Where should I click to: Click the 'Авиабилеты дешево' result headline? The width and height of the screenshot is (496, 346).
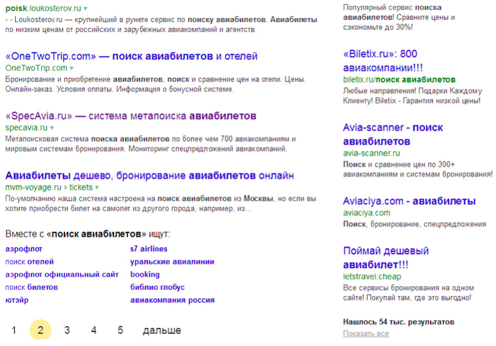(x=149, y=176)
